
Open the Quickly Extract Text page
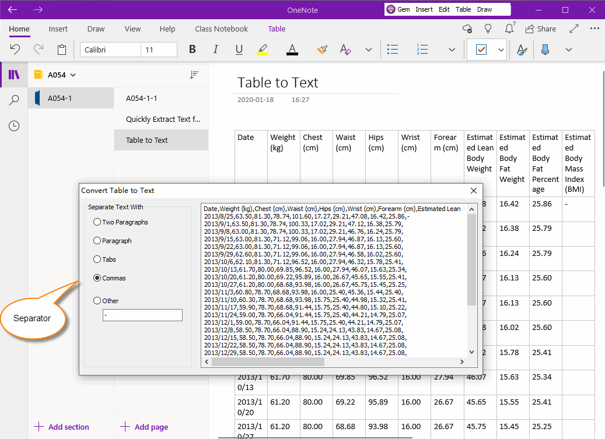click(161, 119)
